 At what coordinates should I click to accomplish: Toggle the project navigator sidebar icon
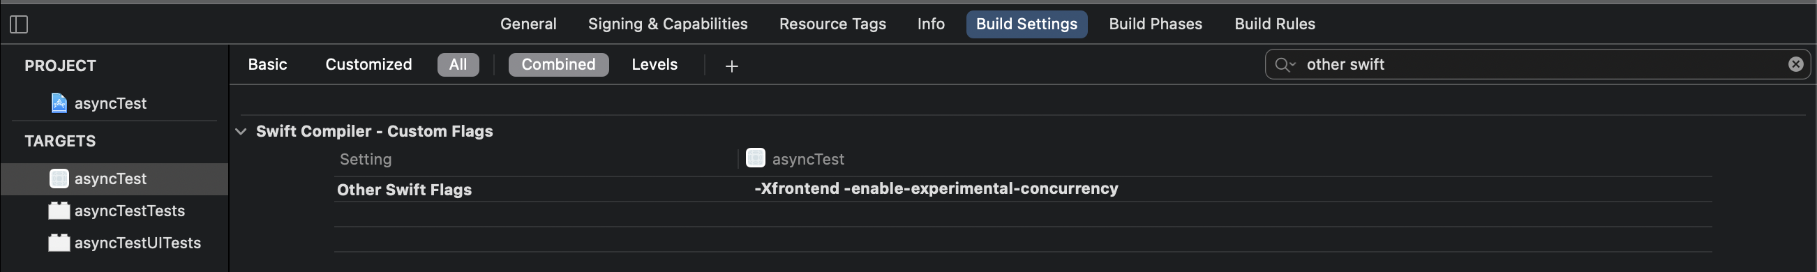19,24
